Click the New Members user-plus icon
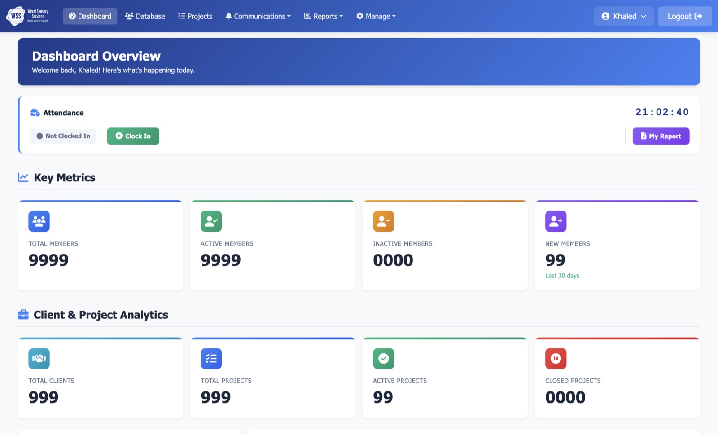 tap(556, 221)
